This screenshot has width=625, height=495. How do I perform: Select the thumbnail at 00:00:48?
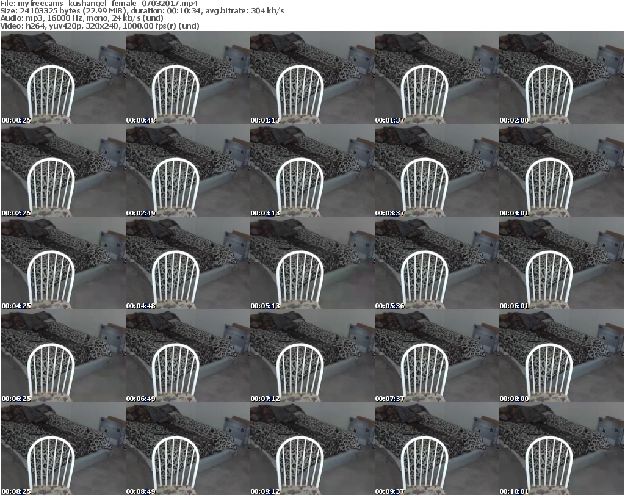(188, 78)
